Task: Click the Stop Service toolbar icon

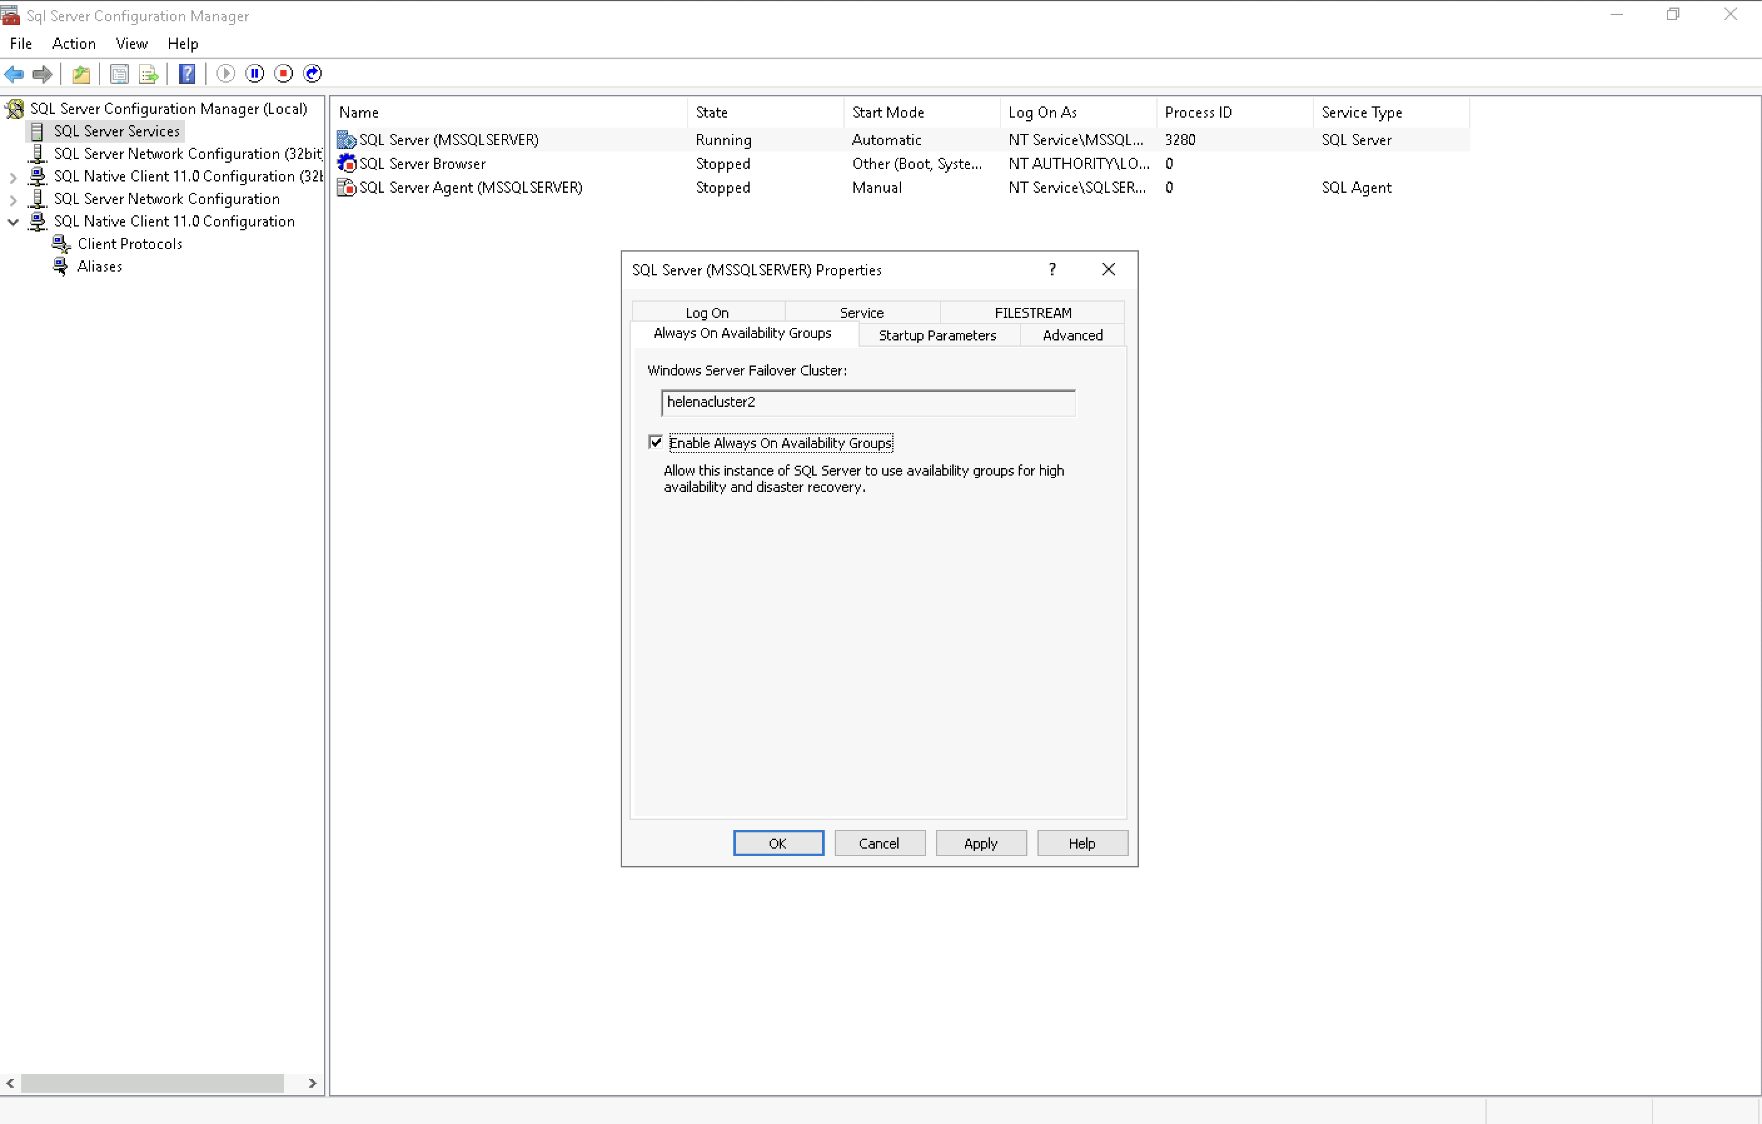Action: (283, 73)
